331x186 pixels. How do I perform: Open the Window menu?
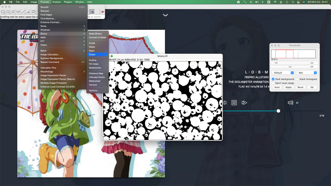click(x=79, y=2)
